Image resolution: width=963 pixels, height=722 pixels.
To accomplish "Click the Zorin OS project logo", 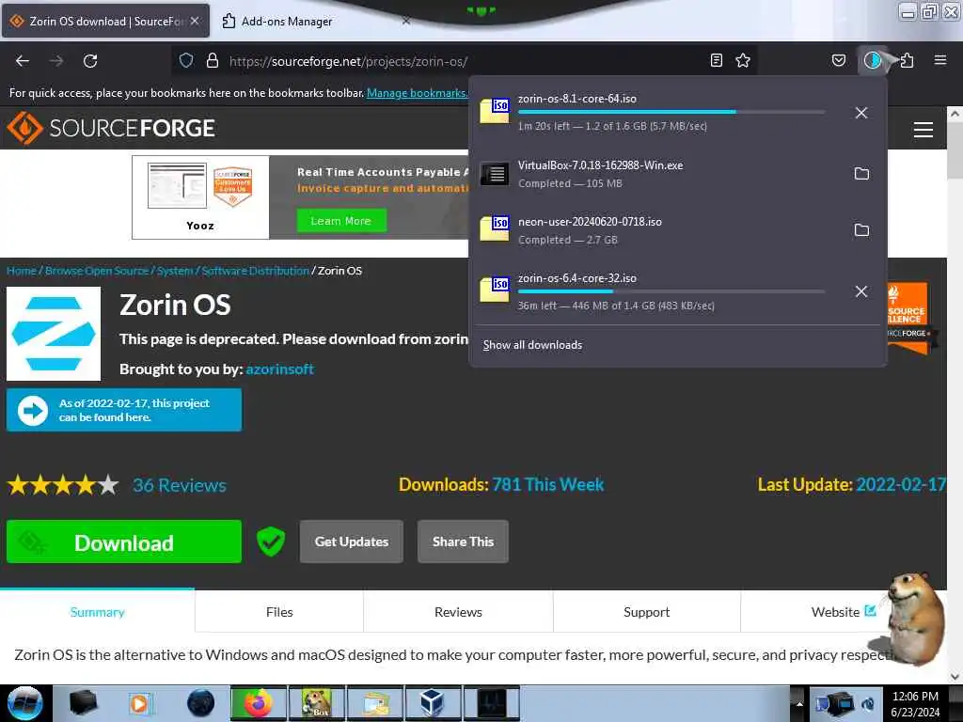I will point(54,334).
